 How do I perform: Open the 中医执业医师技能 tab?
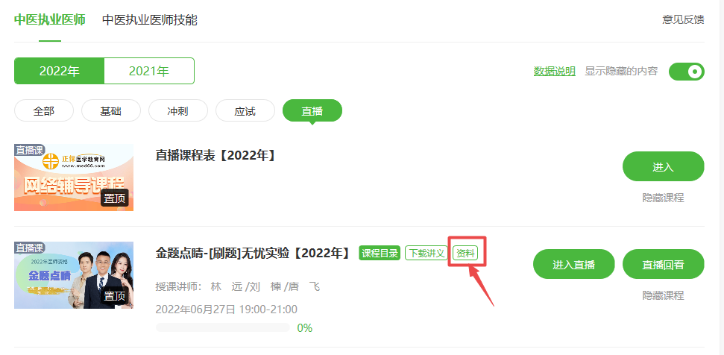click(x=150, y=20)
